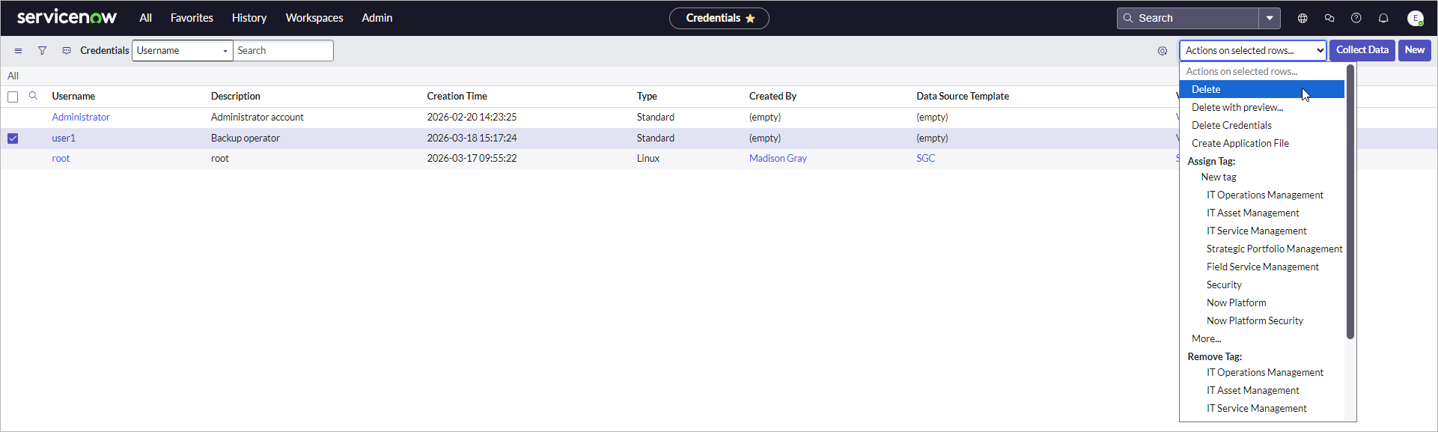
Task: Open the list personalization gear icon
Action: 1163,51
